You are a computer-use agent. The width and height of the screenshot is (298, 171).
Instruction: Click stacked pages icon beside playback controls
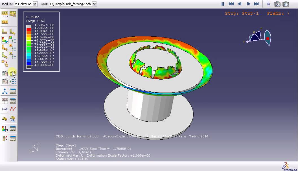tap(268, 4)
